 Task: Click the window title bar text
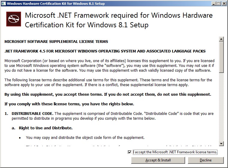click(56, 4)
